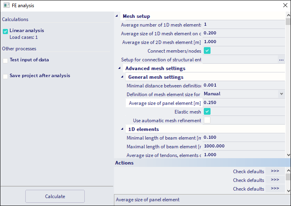Collapse the Advanced mesh settings group
The width and height of the screenshot is (291, 206).
click(x=119, y=68)
